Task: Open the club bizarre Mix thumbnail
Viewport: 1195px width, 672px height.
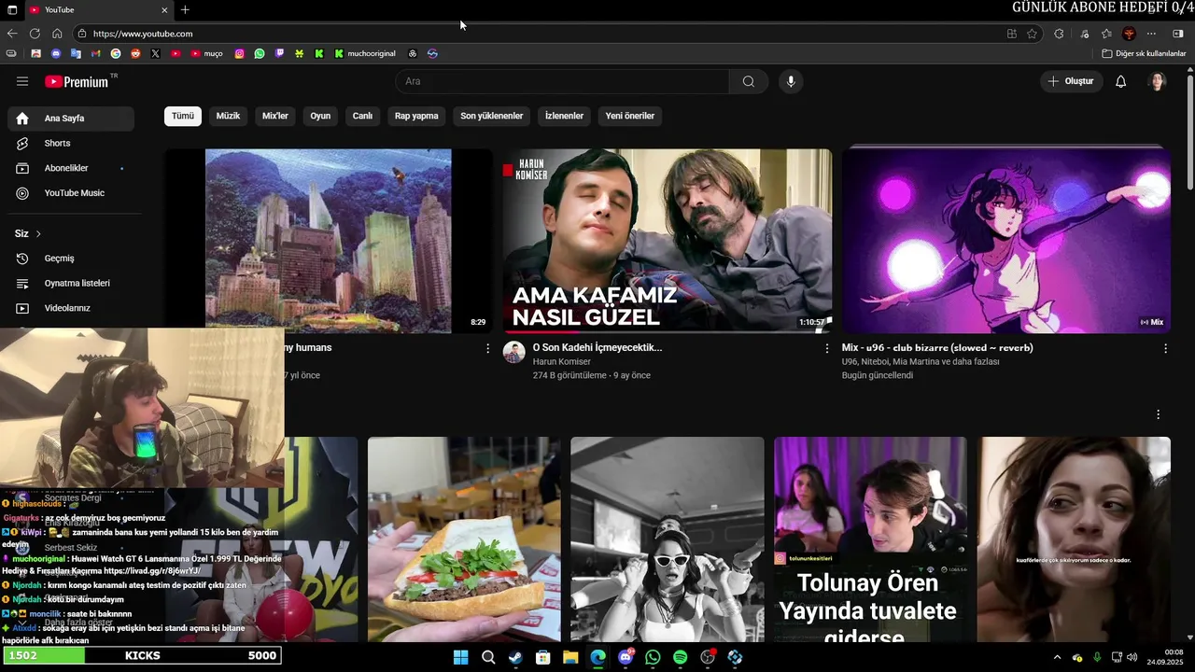Action: coord(1006,241)
